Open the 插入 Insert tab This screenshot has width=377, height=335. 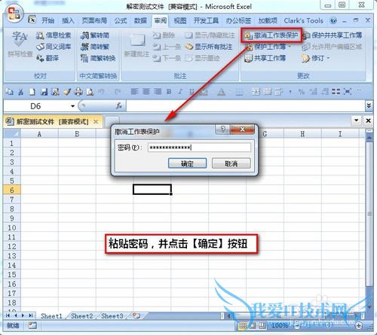(68, 20)
